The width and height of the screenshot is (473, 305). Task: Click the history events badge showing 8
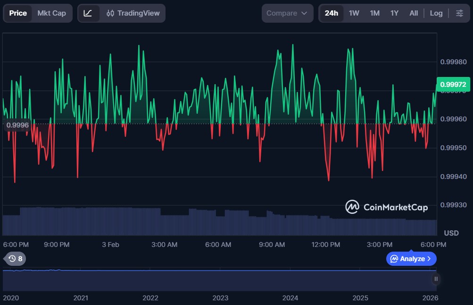(x=15, y=259)
